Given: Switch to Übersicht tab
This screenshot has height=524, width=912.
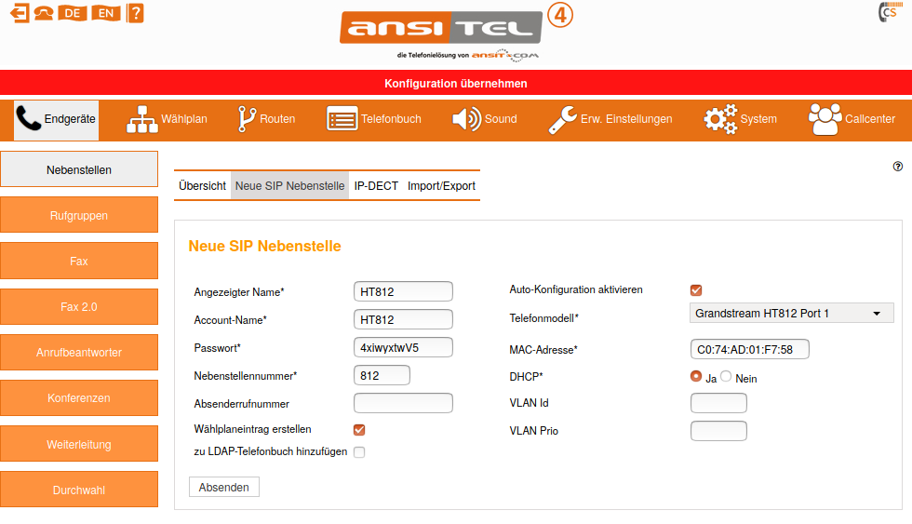Looking at the screenshot, I should pyautogui.click(x=203, y=186).
